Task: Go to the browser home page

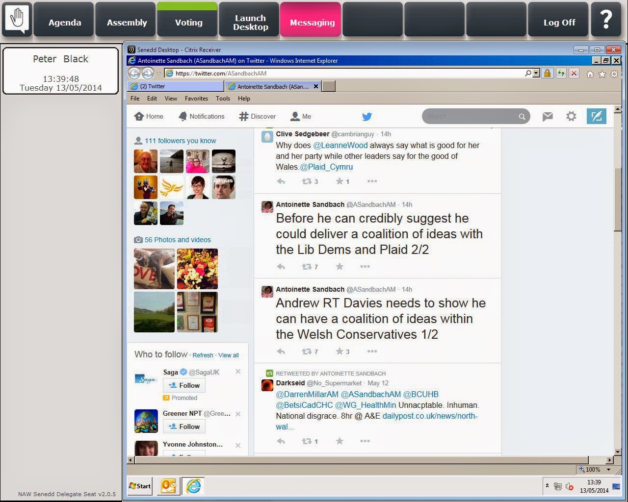Action: tap(590, 74)
